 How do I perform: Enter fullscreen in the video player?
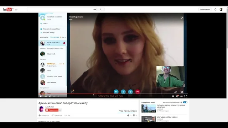click(186, 96)
